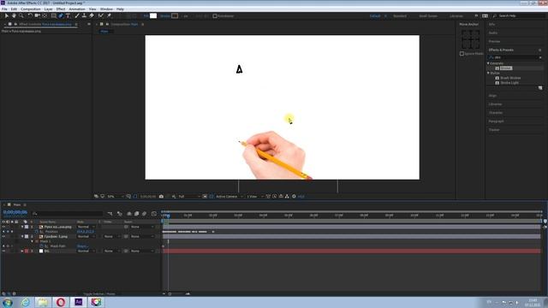This screenshot has height=308, width=548.
Task: Select the Selection arrow tool
Action: coord(6,15)
